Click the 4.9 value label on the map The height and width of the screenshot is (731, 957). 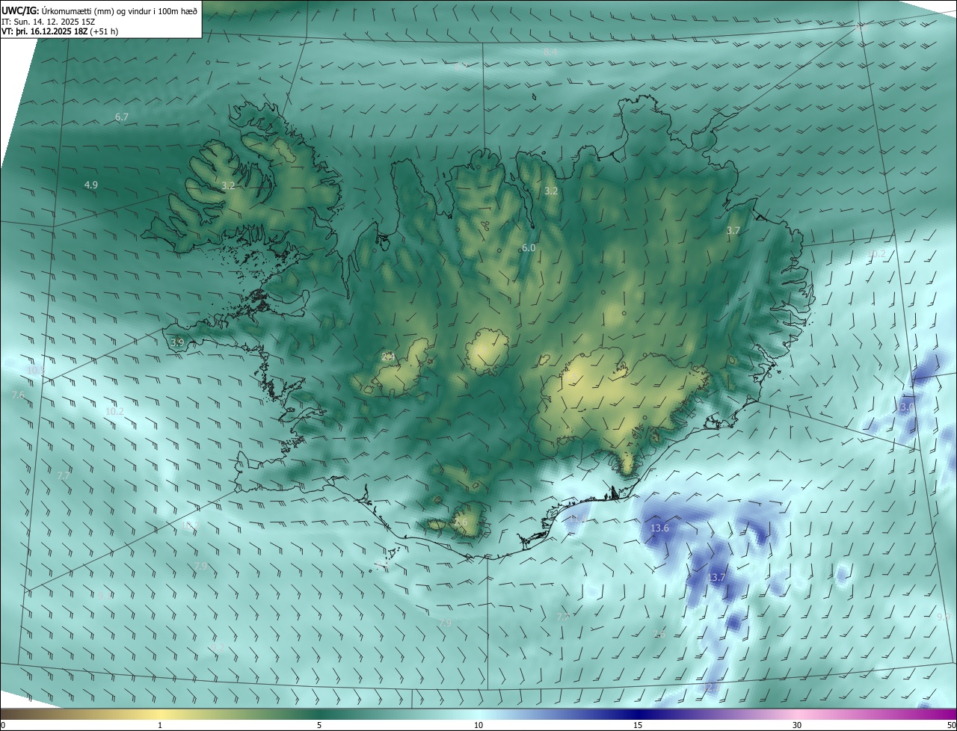click(x=90, y=185)
